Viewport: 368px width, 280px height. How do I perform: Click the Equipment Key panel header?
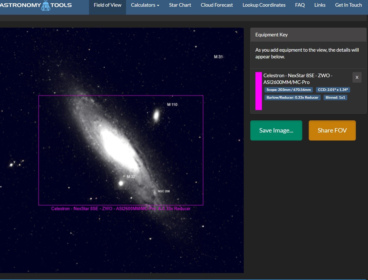pos(308,35)
